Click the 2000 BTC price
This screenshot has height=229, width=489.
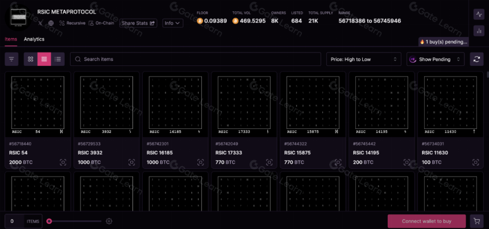point(21,163)
